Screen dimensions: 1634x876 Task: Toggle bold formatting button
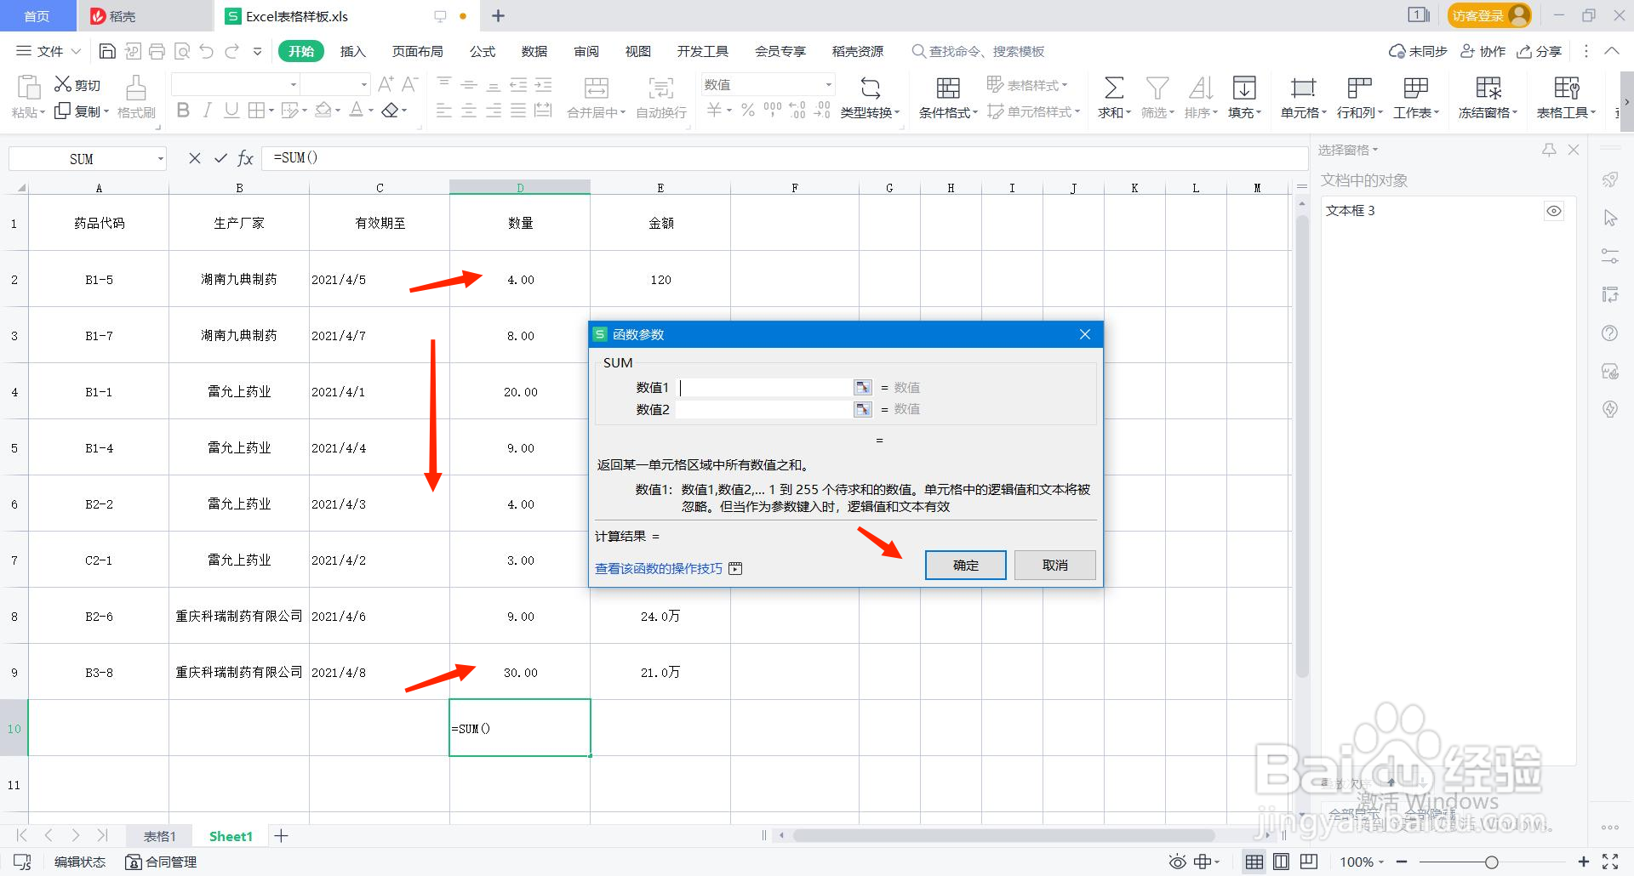183,110
